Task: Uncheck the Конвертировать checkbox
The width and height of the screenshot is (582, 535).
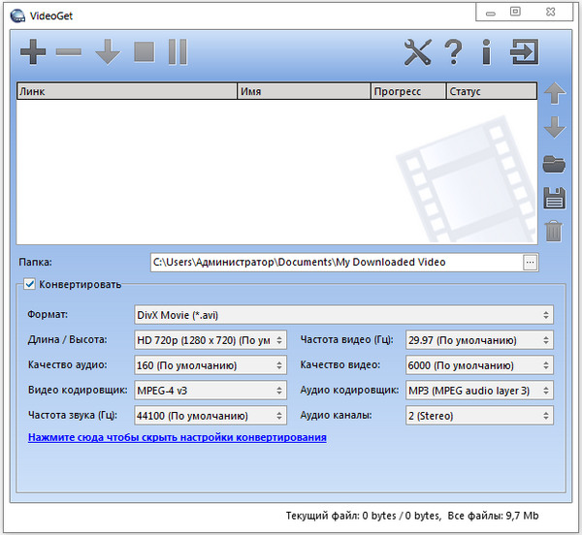Action: point(30,284)
